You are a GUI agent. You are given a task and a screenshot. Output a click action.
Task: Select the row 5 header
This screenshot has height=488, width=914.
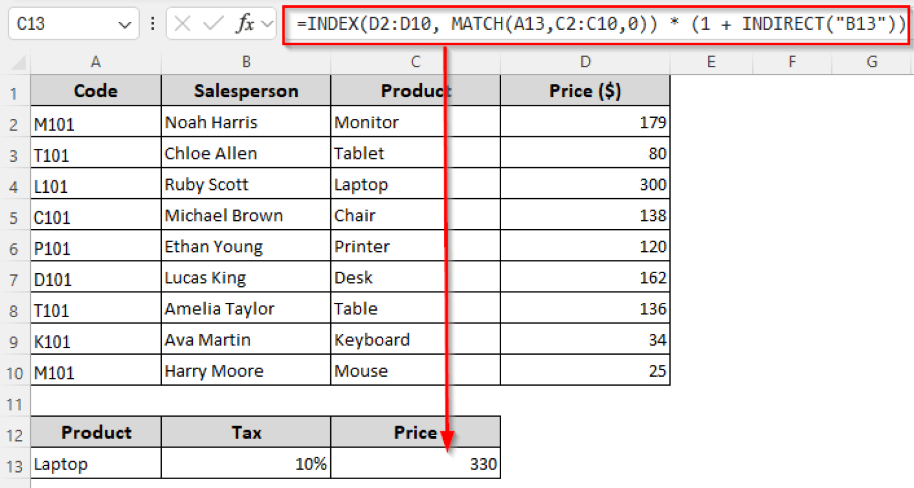coord(14,218)
